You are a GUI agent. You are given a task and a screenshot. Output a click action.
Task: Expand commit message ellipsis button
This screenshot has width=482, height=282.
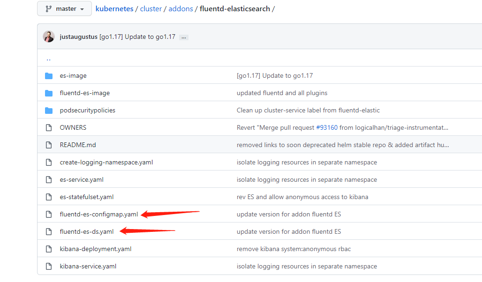tap(183, 37)
